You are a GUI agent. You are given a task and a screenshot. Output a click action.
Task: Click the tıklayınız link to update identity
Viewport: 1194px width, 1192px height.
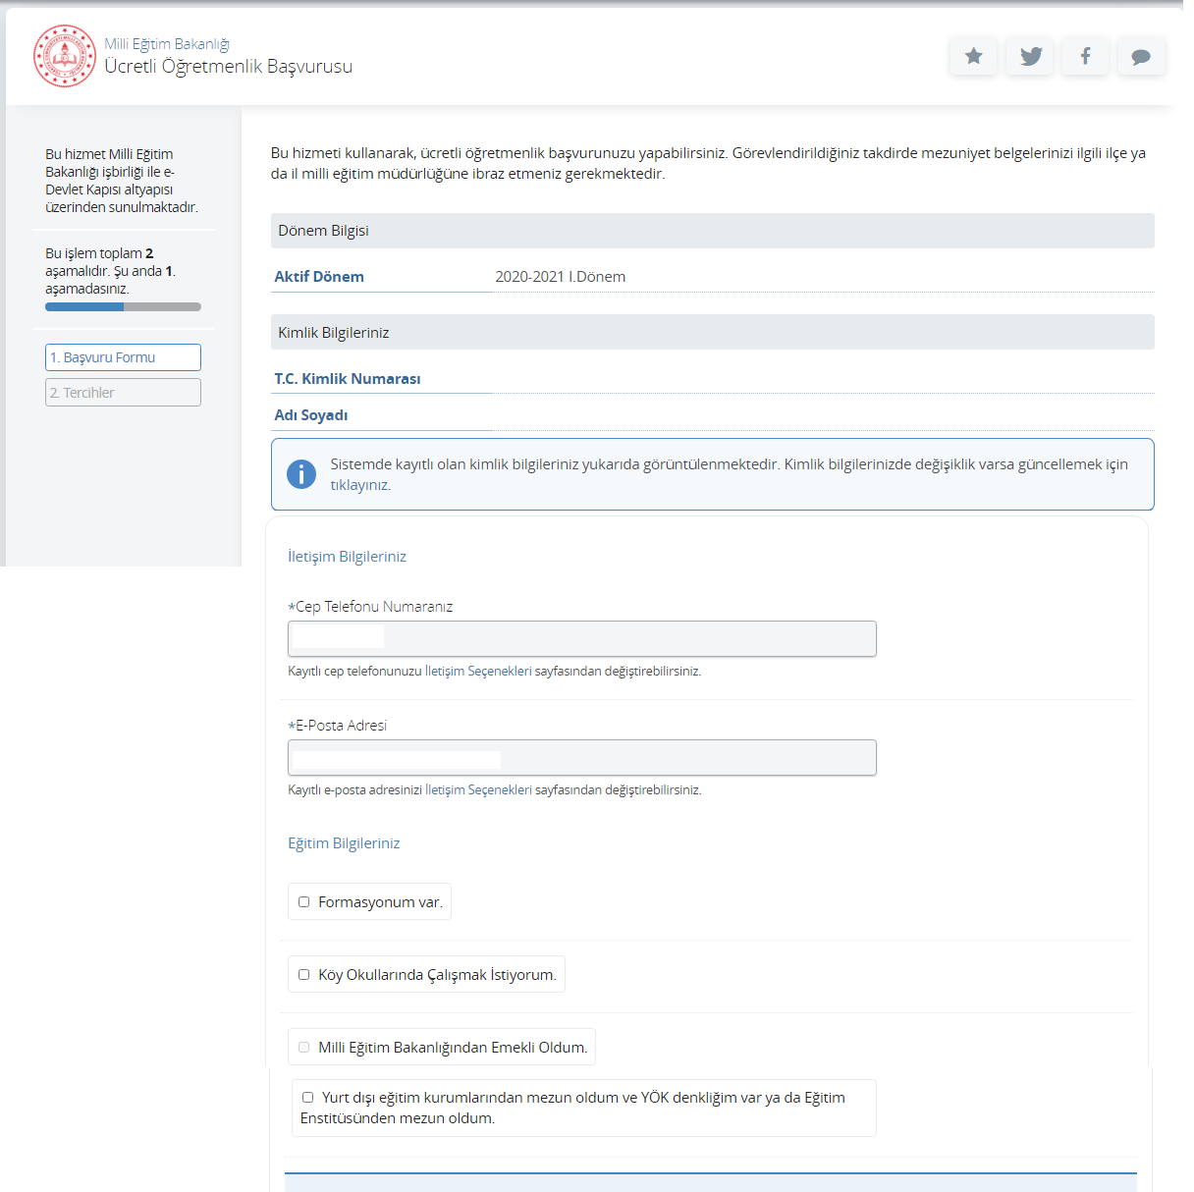[x=360, y=485]
